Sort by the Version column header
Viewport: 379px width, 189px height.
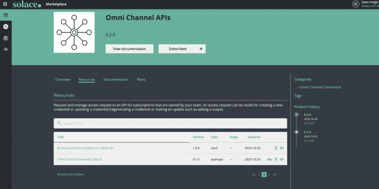[x=198, y=137]
